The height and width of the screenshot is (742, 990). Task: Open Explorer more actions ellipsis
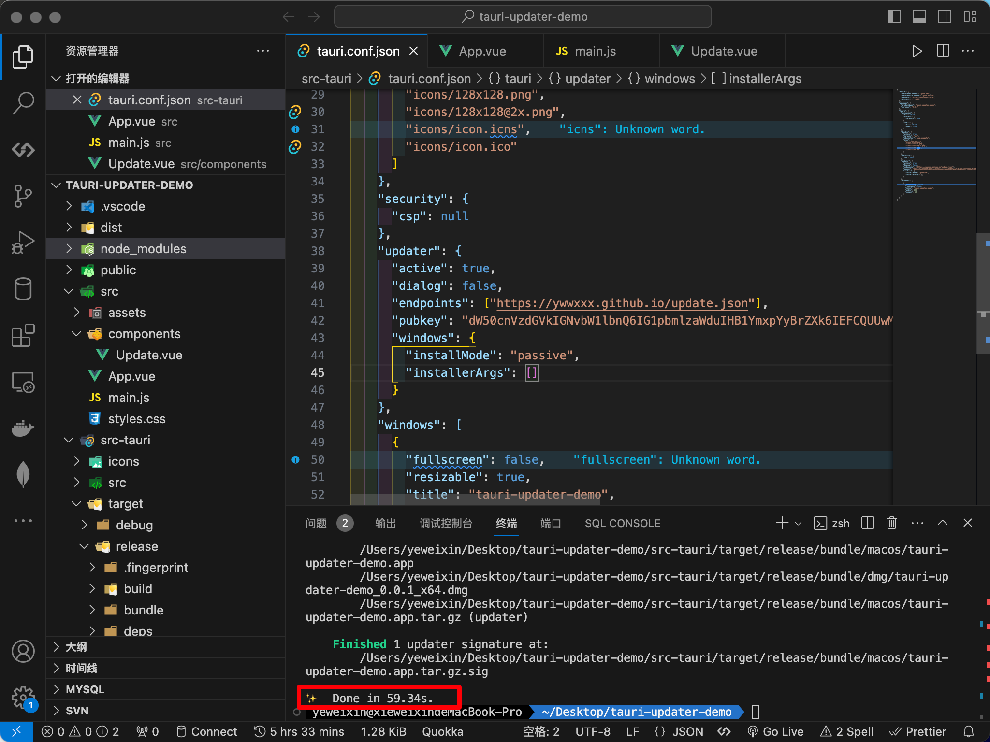coord(263,51)
